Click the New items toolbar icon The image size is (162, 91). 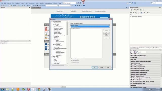2,6
